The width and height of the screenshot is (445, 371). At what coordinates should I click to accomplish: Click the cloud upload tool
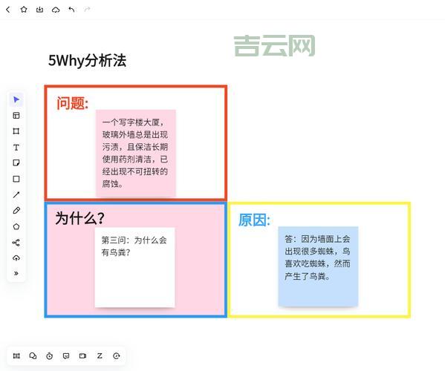pyautogui.click(x=16, y=258)
